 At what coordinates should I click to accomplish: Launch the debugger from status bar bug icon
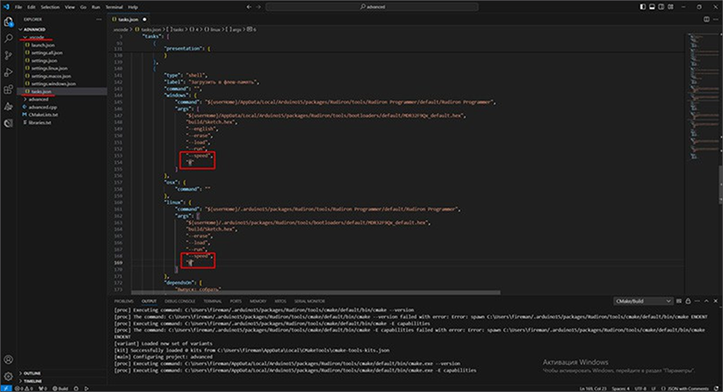pos(76,388)
